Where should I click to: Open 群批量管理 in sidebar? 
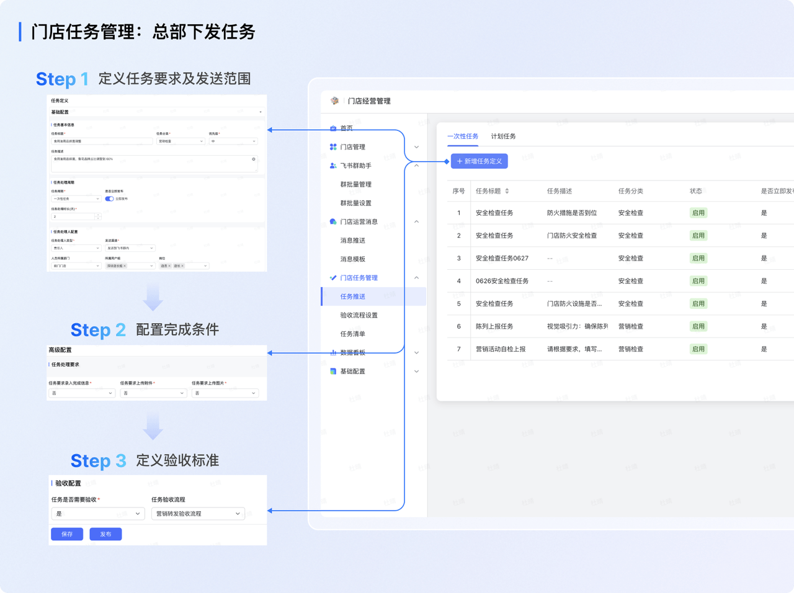click(x=356, y=184)
